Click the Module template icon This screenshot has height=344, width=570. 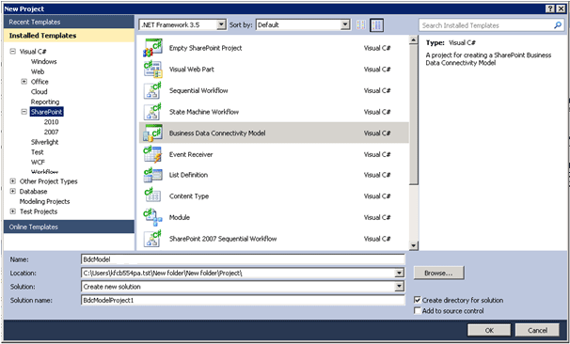pyautogui.click(x=152, y=217)
